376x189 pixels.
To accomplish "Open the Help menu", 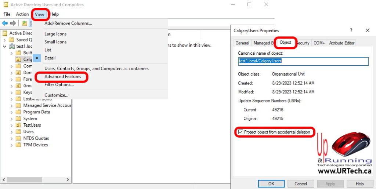I will (x=54, y=14).
